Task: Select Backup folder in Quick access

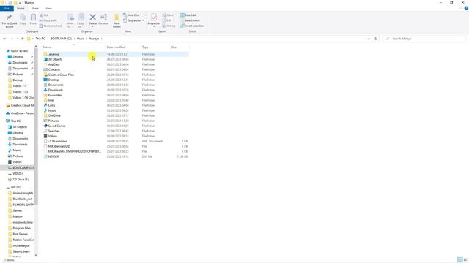Action: click(18, 80)
